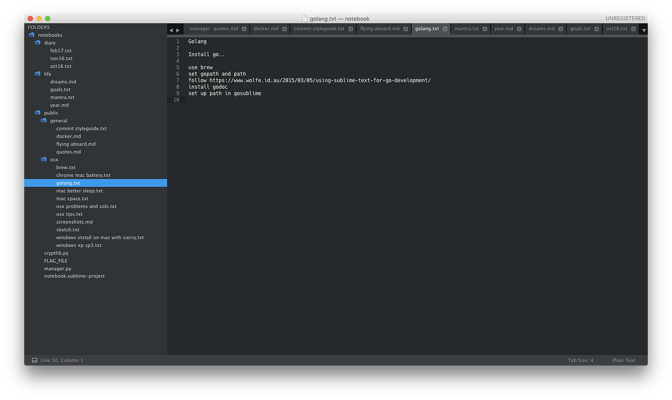This screenshot has width=672, height=400.
Task: Close the docker.md tab
Action: 284,29
